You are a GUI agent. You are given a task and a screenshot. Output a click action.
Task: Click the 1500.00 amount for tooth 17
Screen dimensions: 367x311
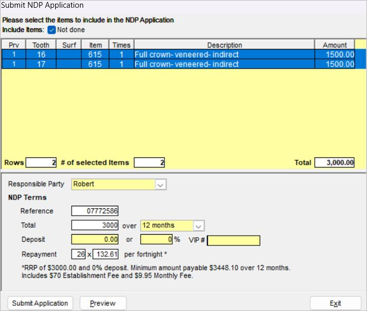tap(335, 64)
